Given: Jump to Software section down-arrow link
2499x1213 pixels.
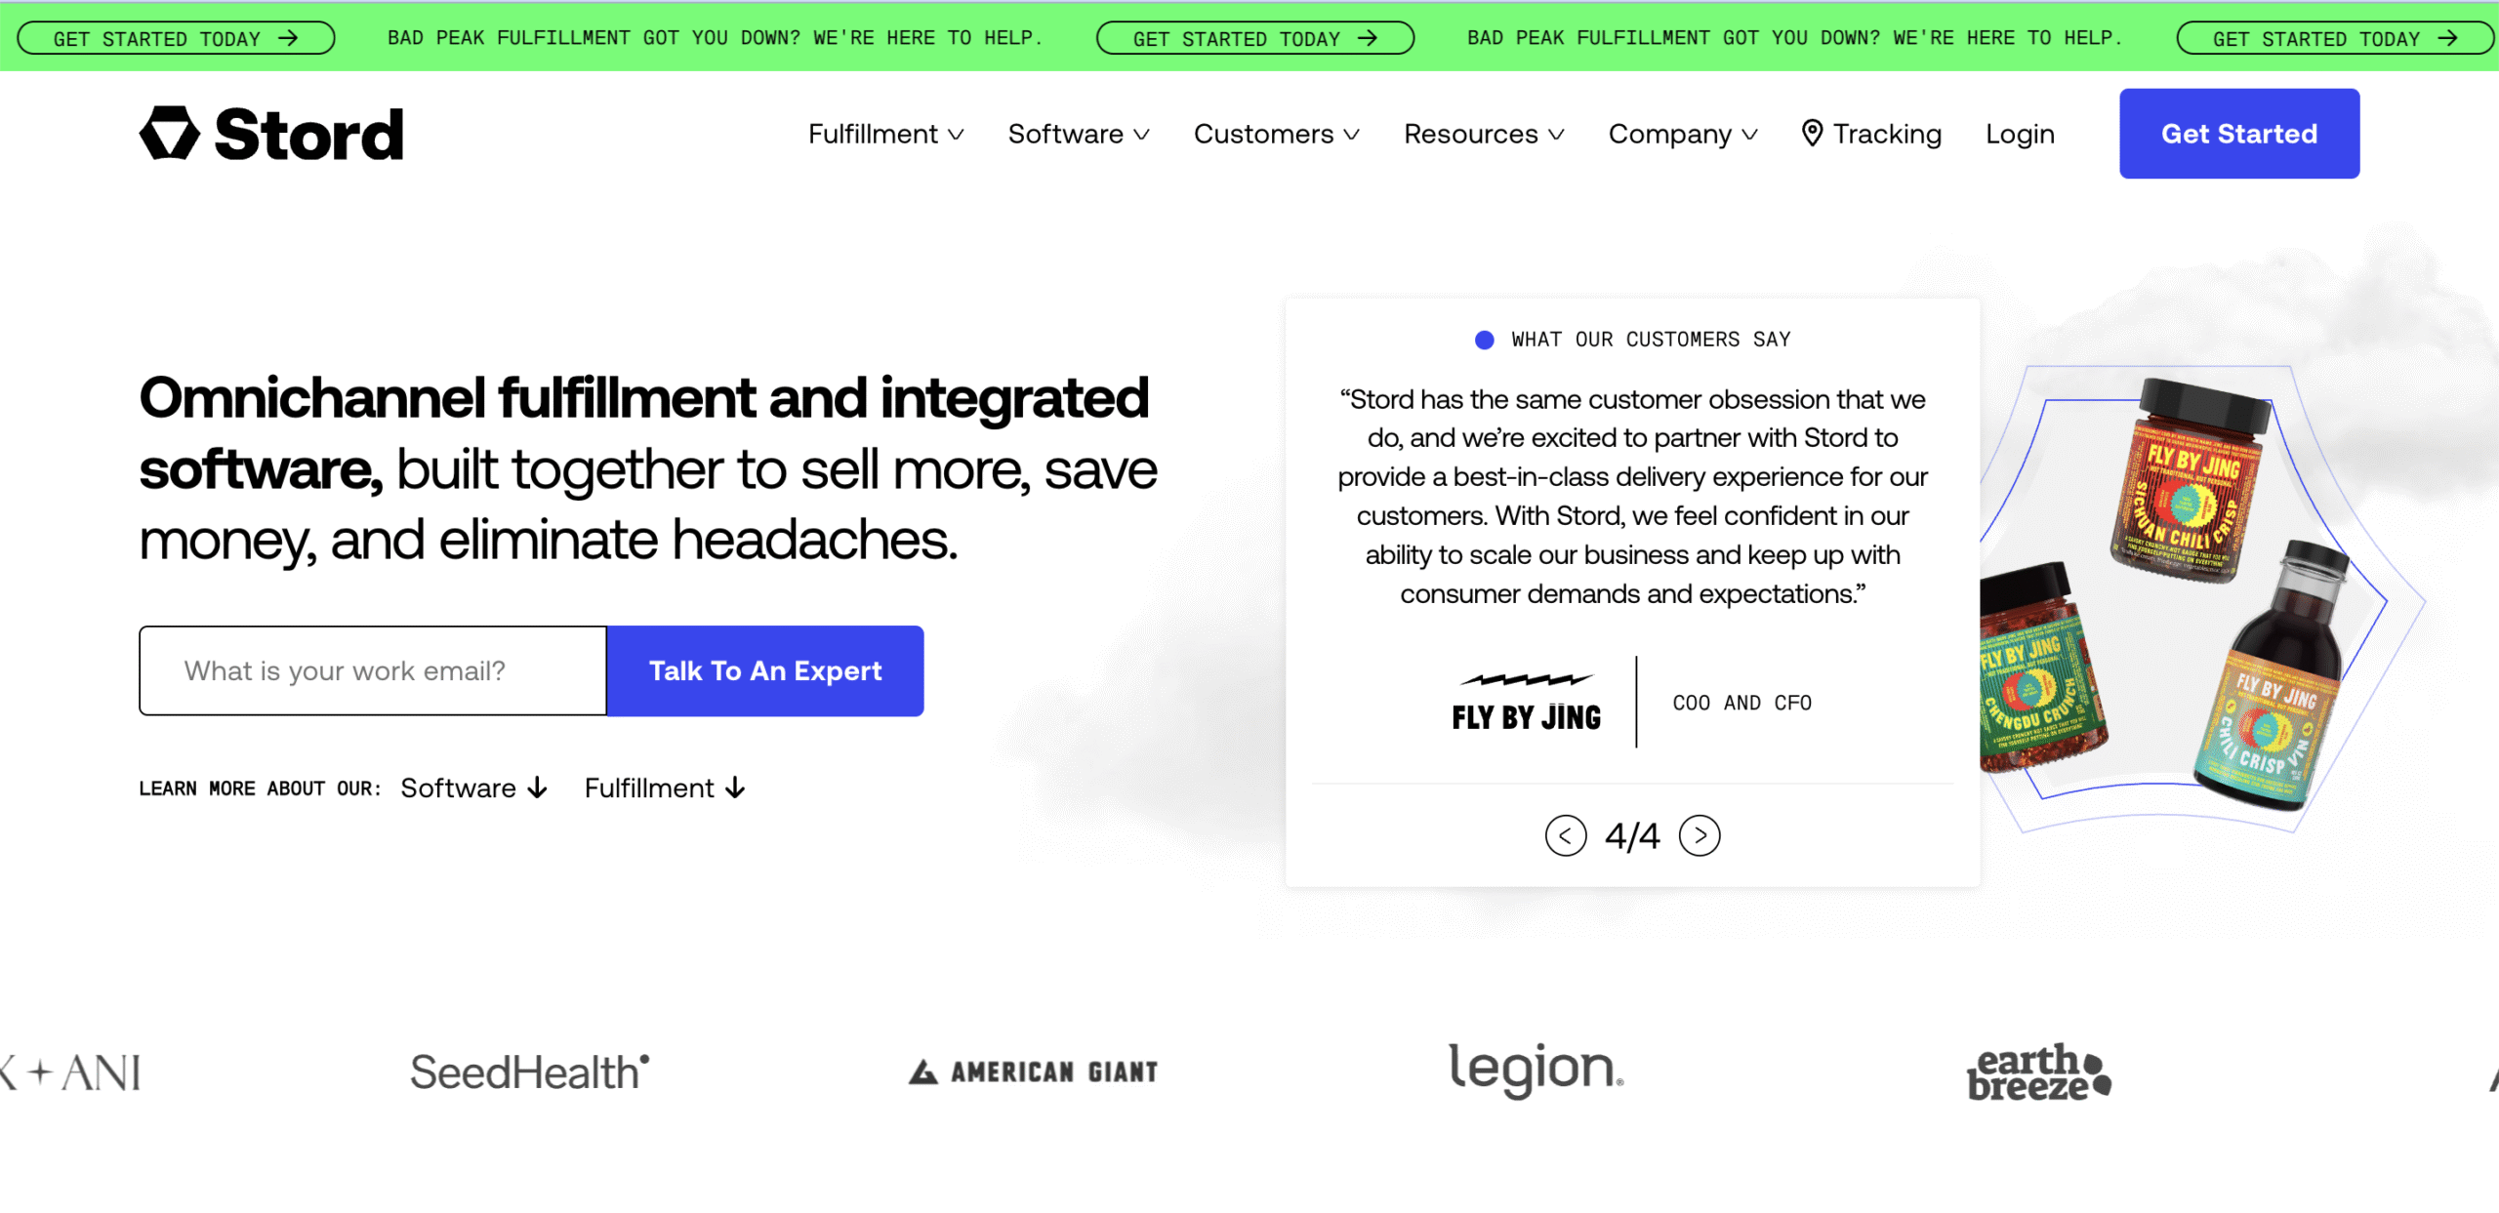Looking at the screenshot, I should click(474, 788).
